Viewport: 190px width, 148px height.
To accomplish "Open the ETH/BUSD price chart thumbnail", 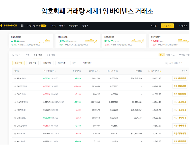I will (91, 41).
